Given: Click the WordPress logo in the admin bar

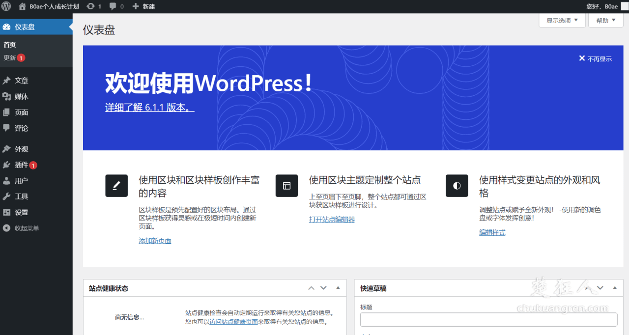Looking at the screenshot, I should [x=6, y=6].
